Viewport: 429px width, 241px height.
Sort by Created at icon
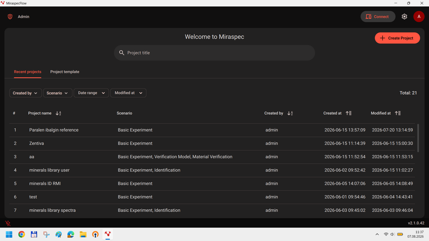click(x=349, y=113)
